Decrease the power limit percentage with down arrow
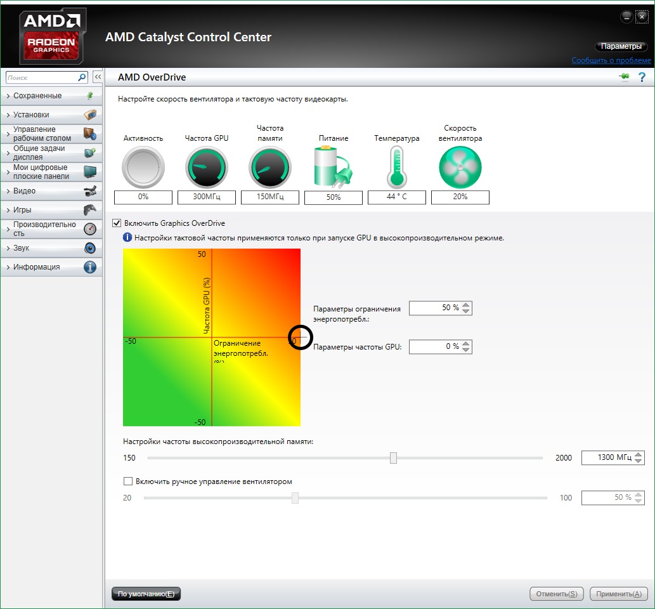The image size is (655, 609). (x=466, y=311)
